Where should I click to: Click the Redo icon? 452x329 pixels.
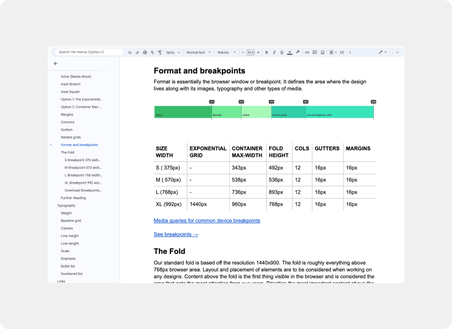136,52
